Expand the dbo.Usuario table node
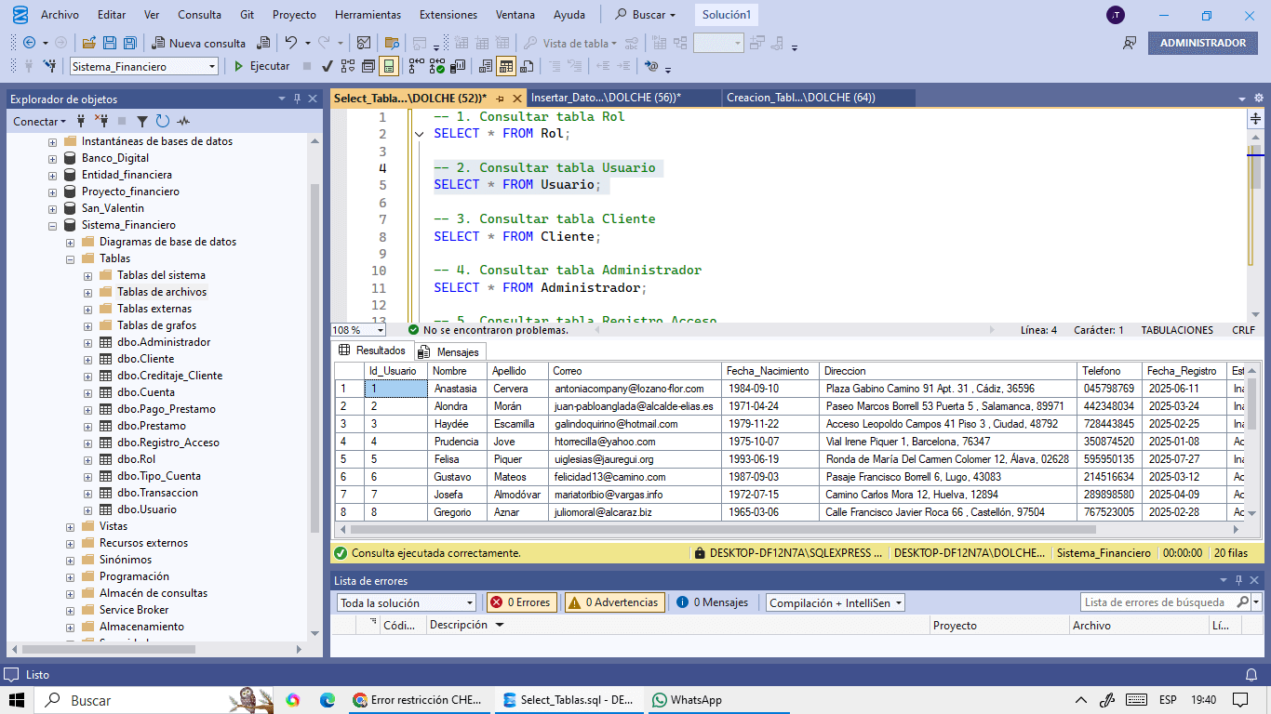1271x714 pixels. (87, 509)
